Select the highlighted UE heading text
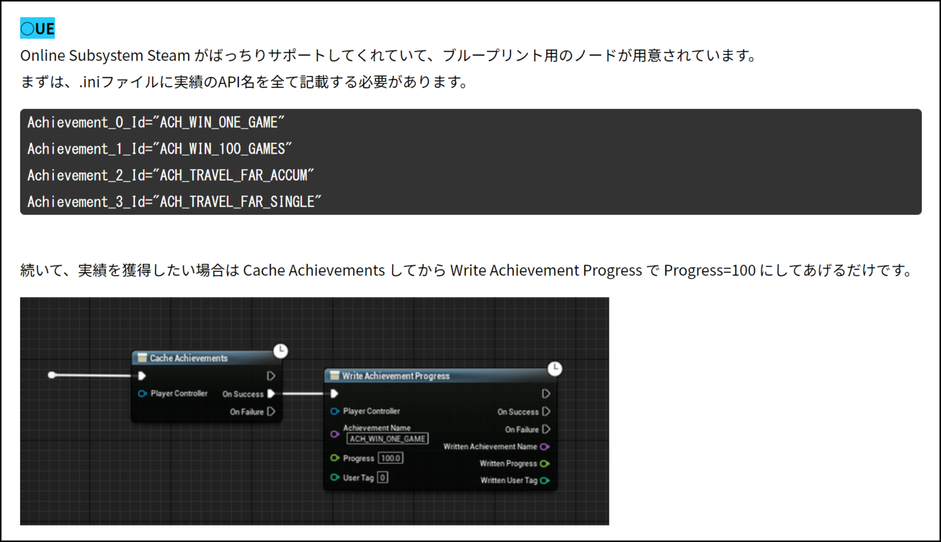 pyautogui.click(x=37, y=28)
